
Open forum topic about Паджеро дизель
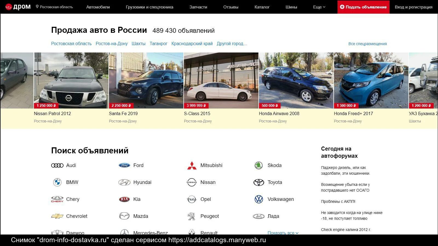coord(345,170)
